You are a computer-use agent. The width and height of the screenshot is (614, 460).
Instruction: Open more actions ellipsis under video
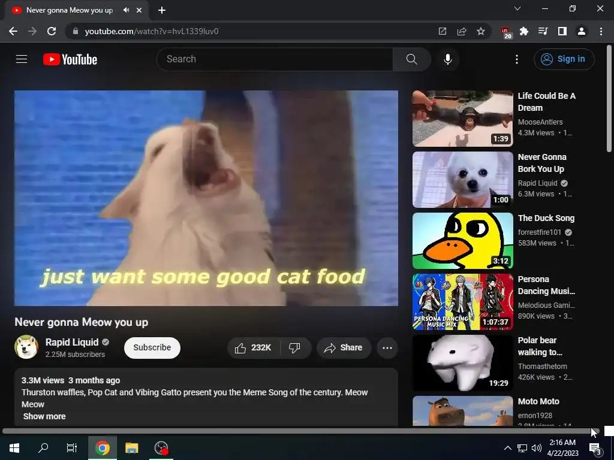[x=387, y=348]
